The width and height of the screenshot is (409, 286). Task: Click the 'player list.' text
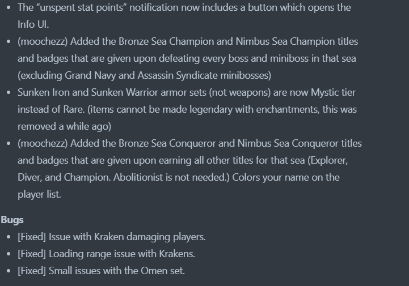click(39, 195)
